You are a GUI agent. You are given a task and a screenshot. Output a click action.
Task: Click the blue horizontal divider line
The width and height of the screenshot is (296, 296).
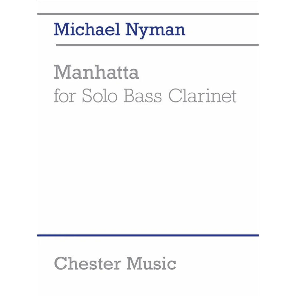[x=148, y=235]
